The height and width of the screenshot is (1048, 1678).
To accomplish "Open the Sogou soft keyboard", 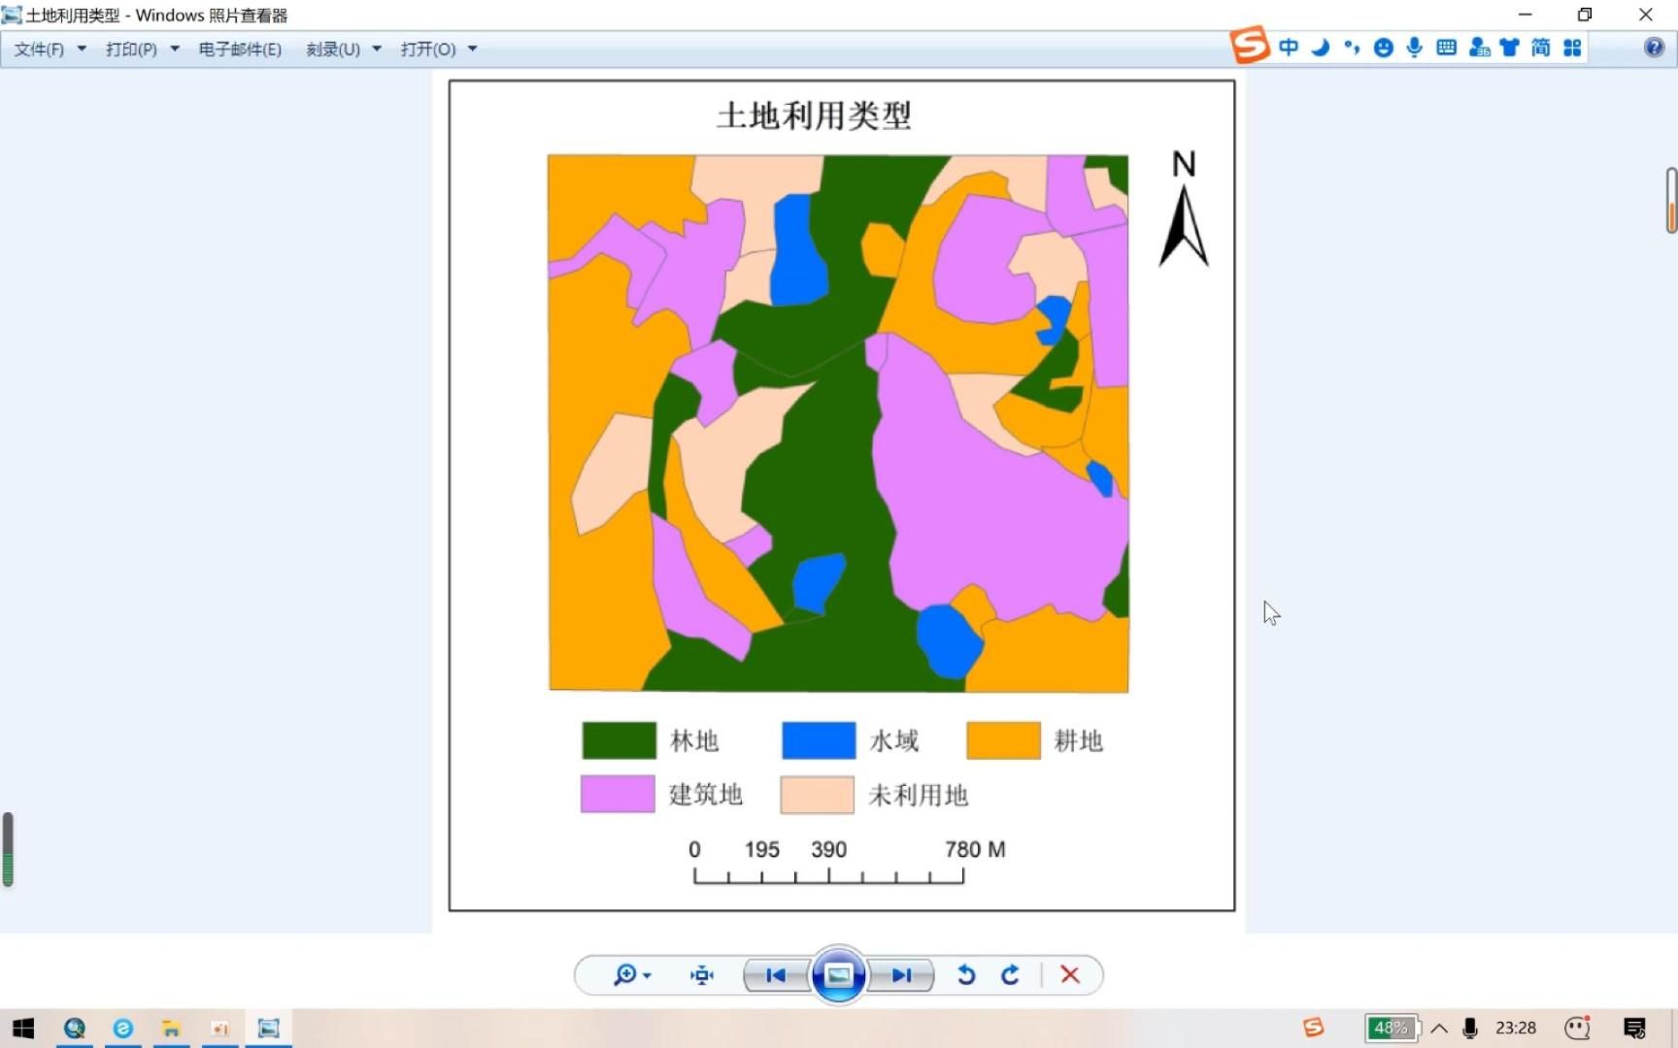I will (x=1446, y=47).
